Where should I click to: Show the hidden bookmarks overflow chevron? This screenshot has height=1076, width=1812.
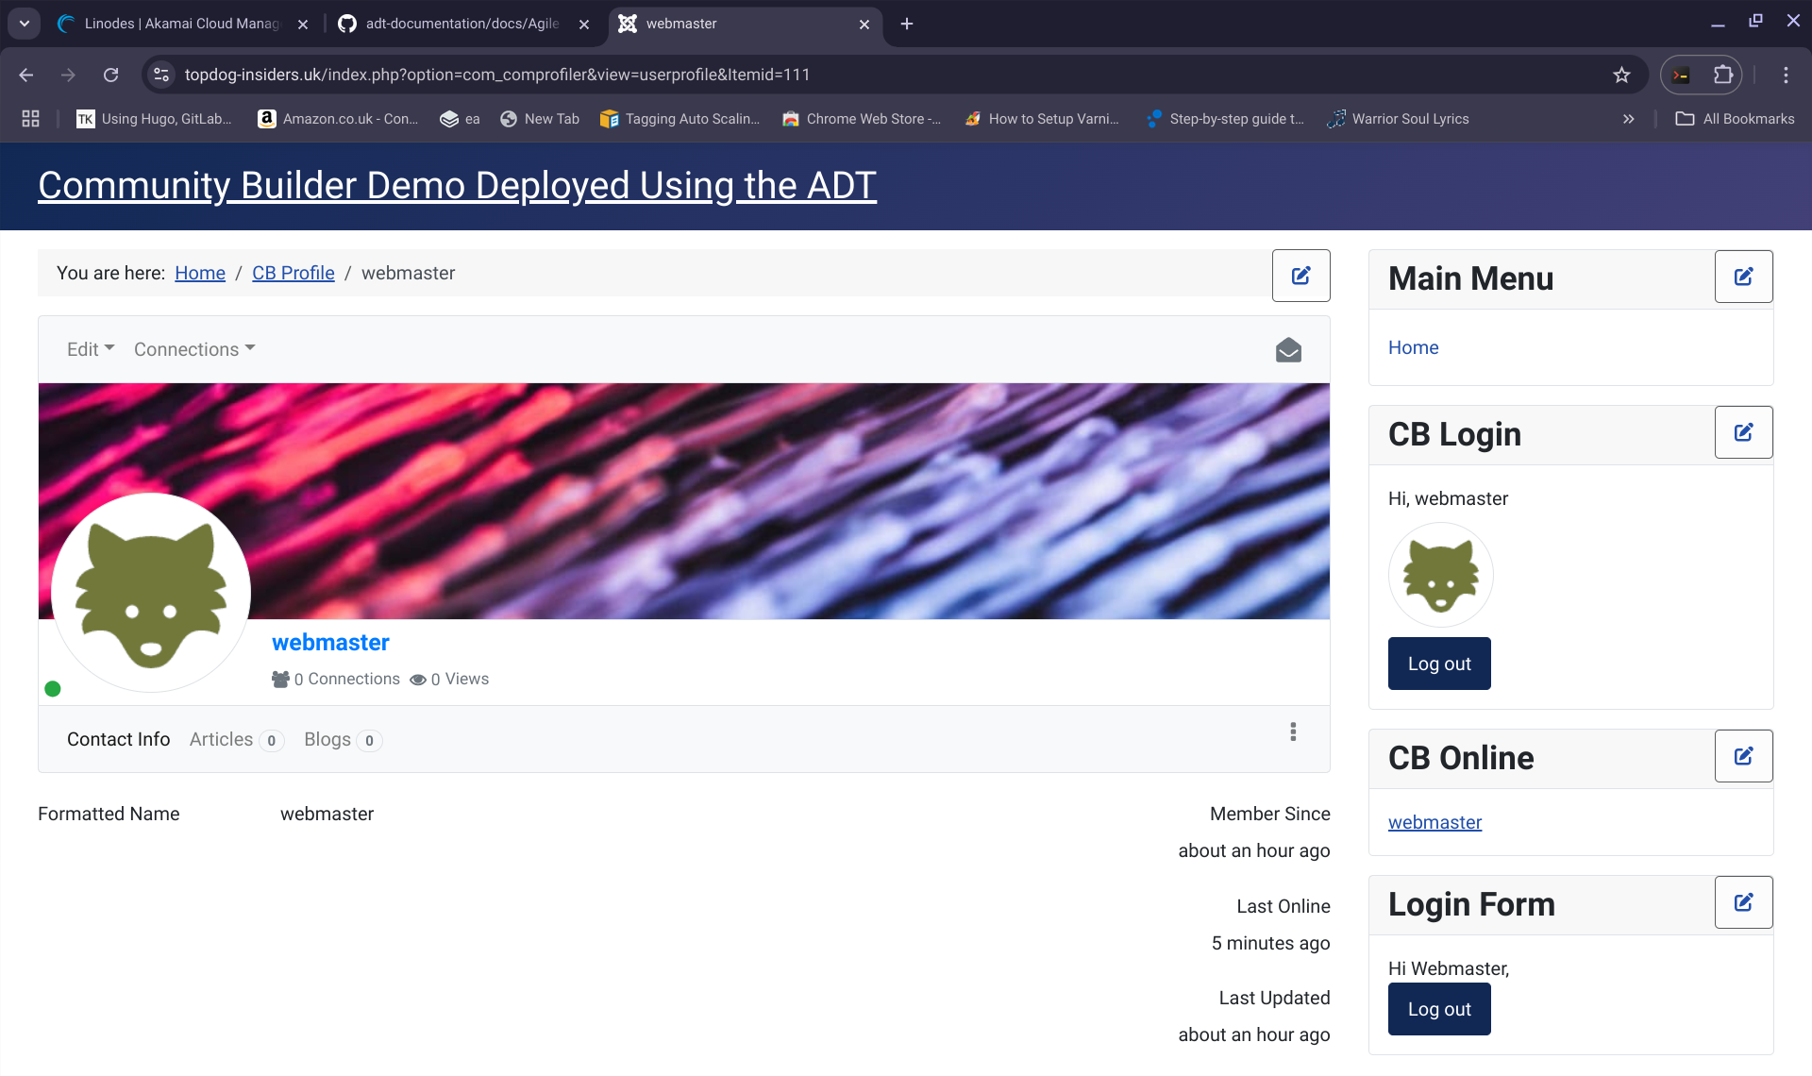click(1628, 119)
